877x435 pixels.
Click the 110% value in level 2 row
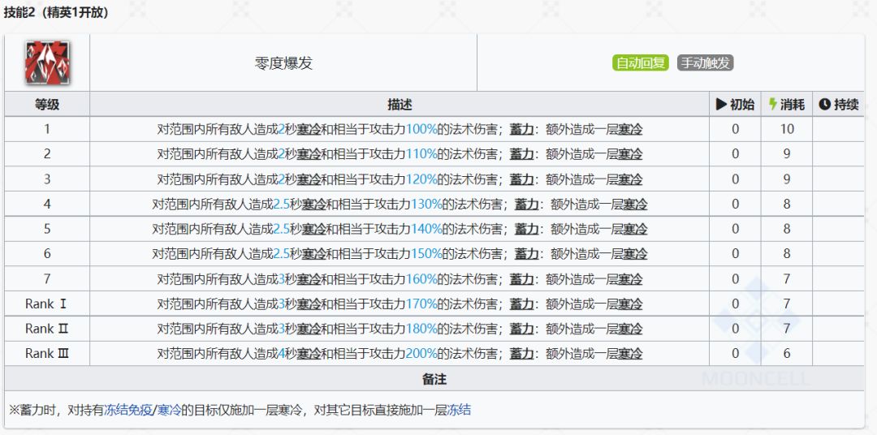pos(421,154)
